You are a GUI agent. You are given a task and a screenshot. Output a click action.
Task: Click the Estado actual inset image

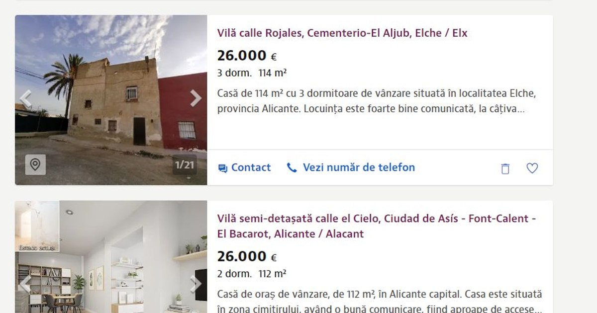(x=37, y=226)
